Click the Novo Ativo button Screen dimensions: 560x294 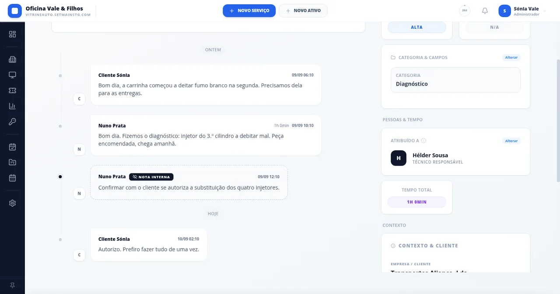303,10
